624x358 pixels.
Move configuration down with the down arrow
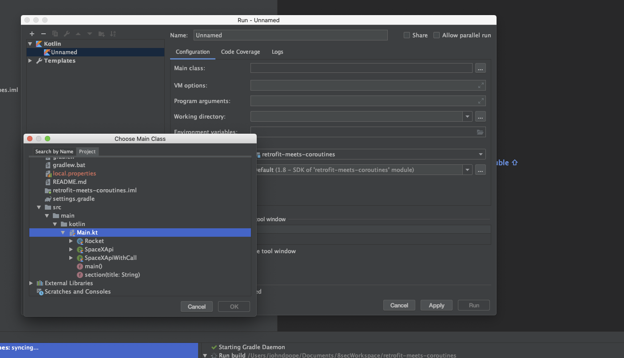tap(90, 34)
